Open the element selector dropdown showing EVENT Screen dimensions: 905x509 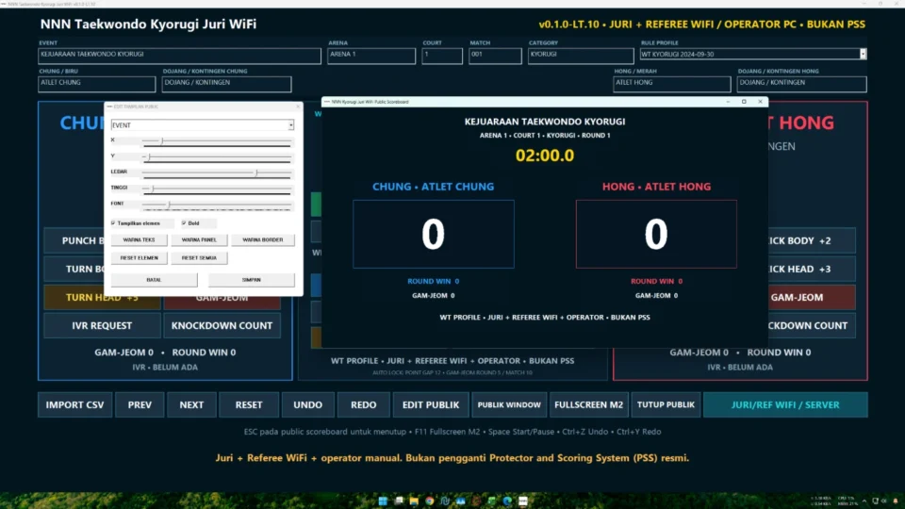(x=202, y=125)
